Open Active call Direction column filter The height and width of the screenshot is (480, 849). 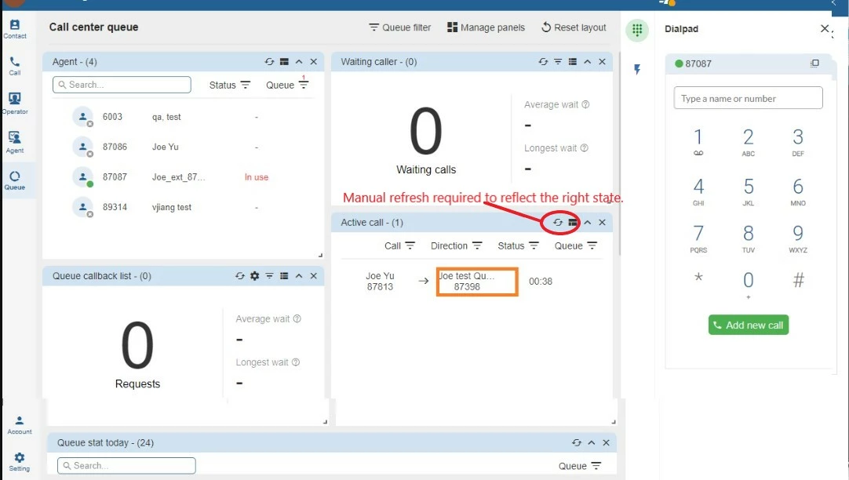456,245
